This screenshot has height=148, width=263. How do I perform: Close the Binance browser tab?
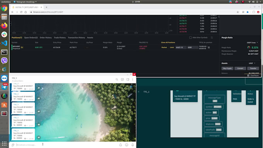point(41,7)
